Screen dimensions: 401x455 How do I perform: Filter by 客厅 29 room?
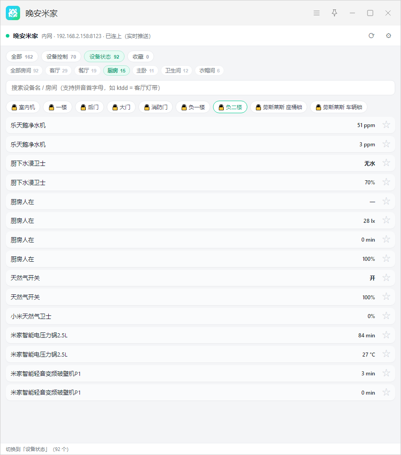click(x=58, y=71)
